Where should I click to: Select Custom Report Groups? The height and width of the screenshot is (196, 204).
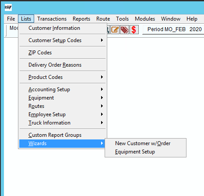pos(63,135)
